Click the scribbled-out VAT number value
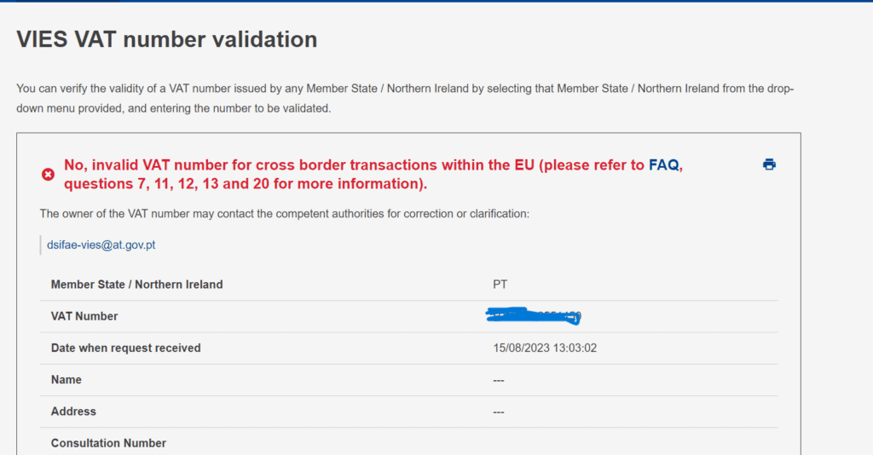 (x=534, y=316)
